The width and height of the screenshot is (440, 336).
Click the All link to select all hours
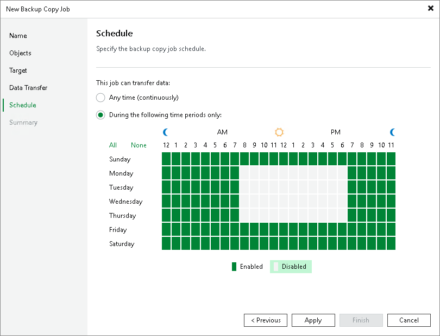[x=113, y=145]
